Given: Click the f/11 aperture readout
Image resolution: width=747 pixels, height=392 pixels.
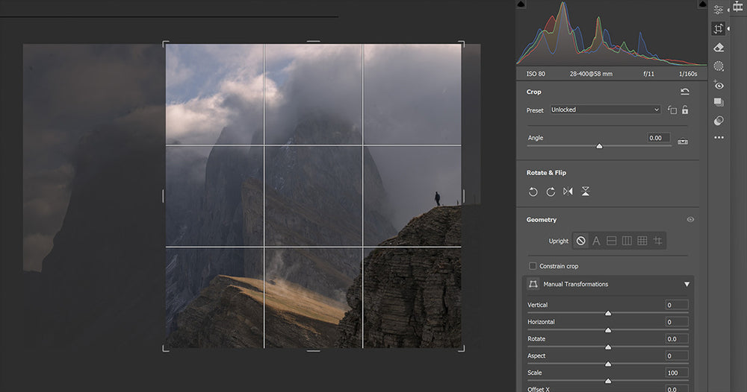Looking at the screenshot, I should 648,74.
